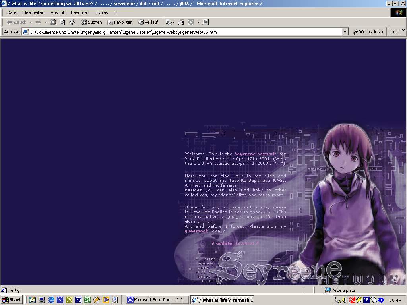Click the SITES navigation item
Screen dimensions: 407x305
coord(210,259)
